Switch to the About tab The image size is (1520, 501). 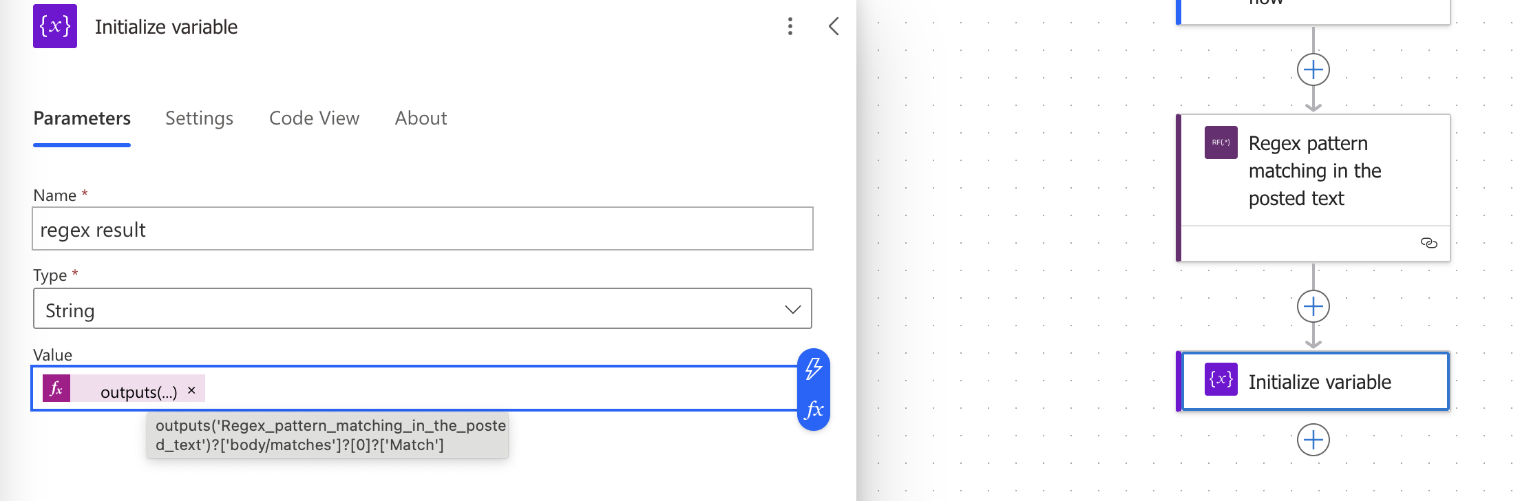(x=421, y=118)
